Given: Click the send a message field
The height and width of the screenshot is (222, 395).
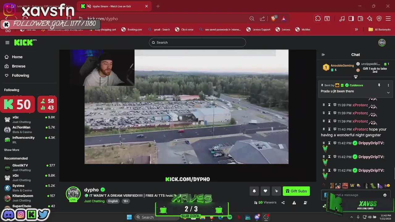Looking at the screenshot, I should 356,195.
